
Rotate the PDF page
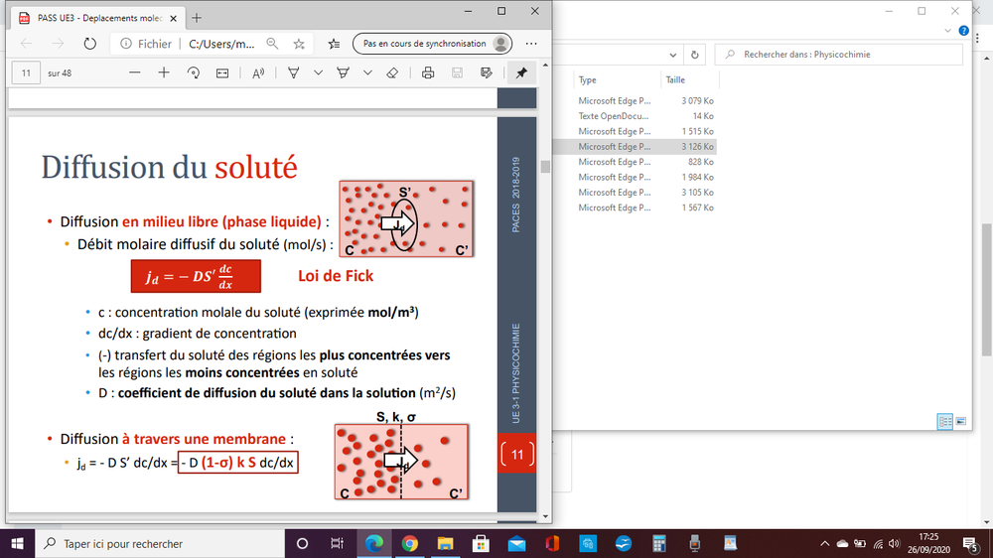point(194,72)
